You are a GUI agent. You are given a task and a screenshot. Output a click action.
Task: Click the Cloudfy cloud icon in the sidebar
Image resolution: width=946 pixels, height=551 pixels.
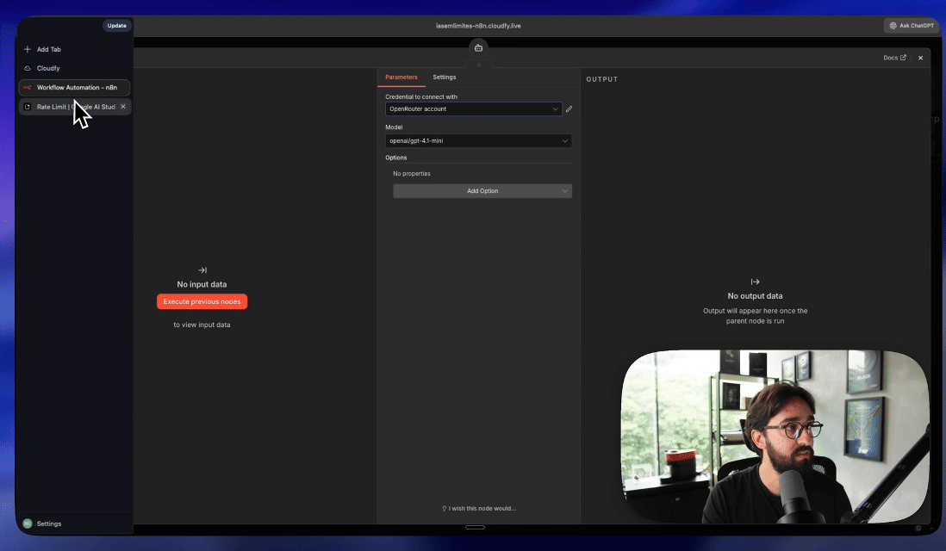(x=28, y=68)
